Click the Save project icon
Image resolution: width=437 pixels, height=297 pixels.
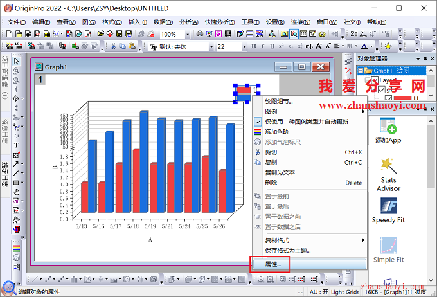click(120, 34)
